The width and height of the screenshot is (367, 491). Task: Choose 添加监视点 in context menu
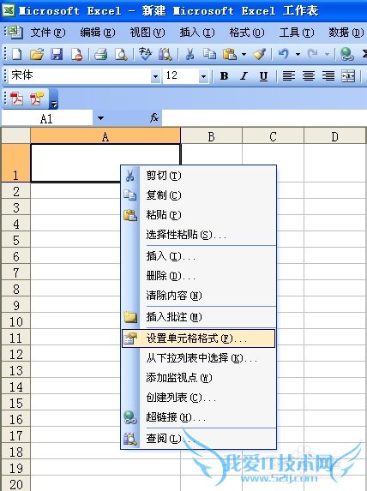coord(198,378)
